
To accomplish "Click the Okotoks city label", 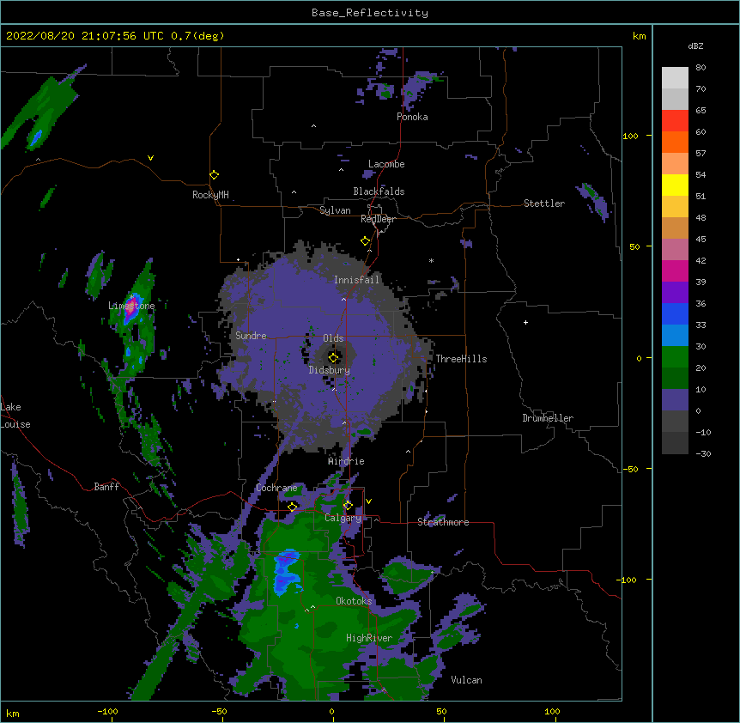I will 354,601.
